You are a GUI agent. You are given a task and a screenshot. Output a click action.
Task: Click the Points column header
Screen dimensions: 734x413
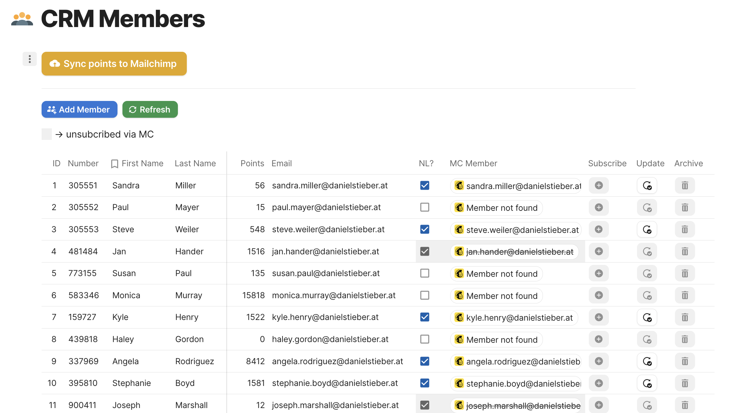pos(252,163)
